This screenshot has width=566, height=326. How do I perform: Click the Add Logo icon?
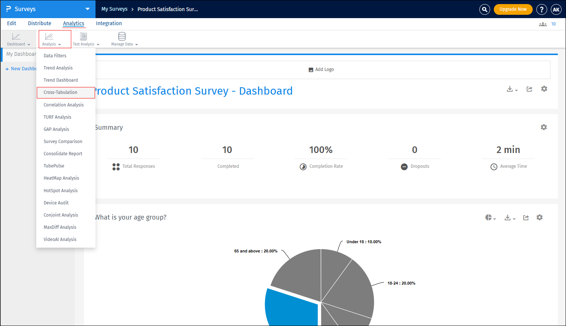tap(311, 69)
